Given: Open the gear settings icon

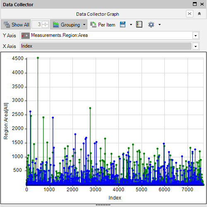Looking at the screenshot, I should [x=151, y=25].
